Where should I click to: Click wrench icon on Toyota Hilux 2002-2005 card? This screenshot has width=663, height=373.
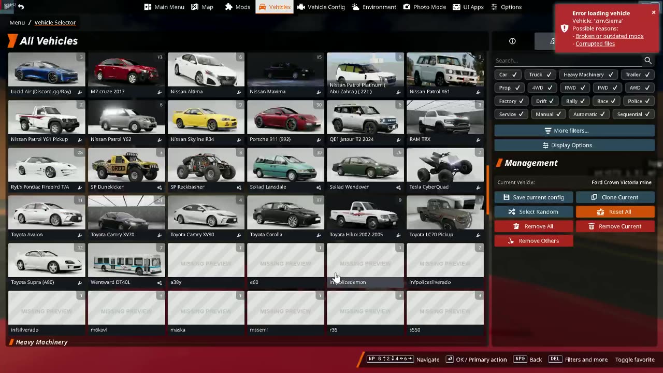tap(398, 235)
